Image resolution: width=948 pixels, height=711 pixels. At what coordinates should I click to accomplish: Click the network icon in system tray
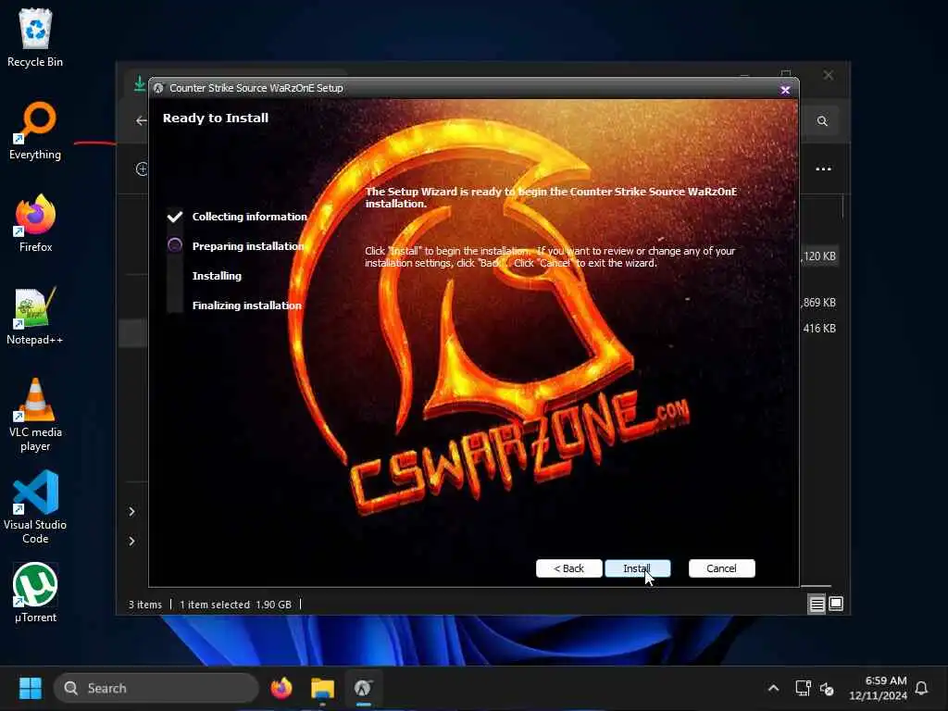click(x=803, y=688)
